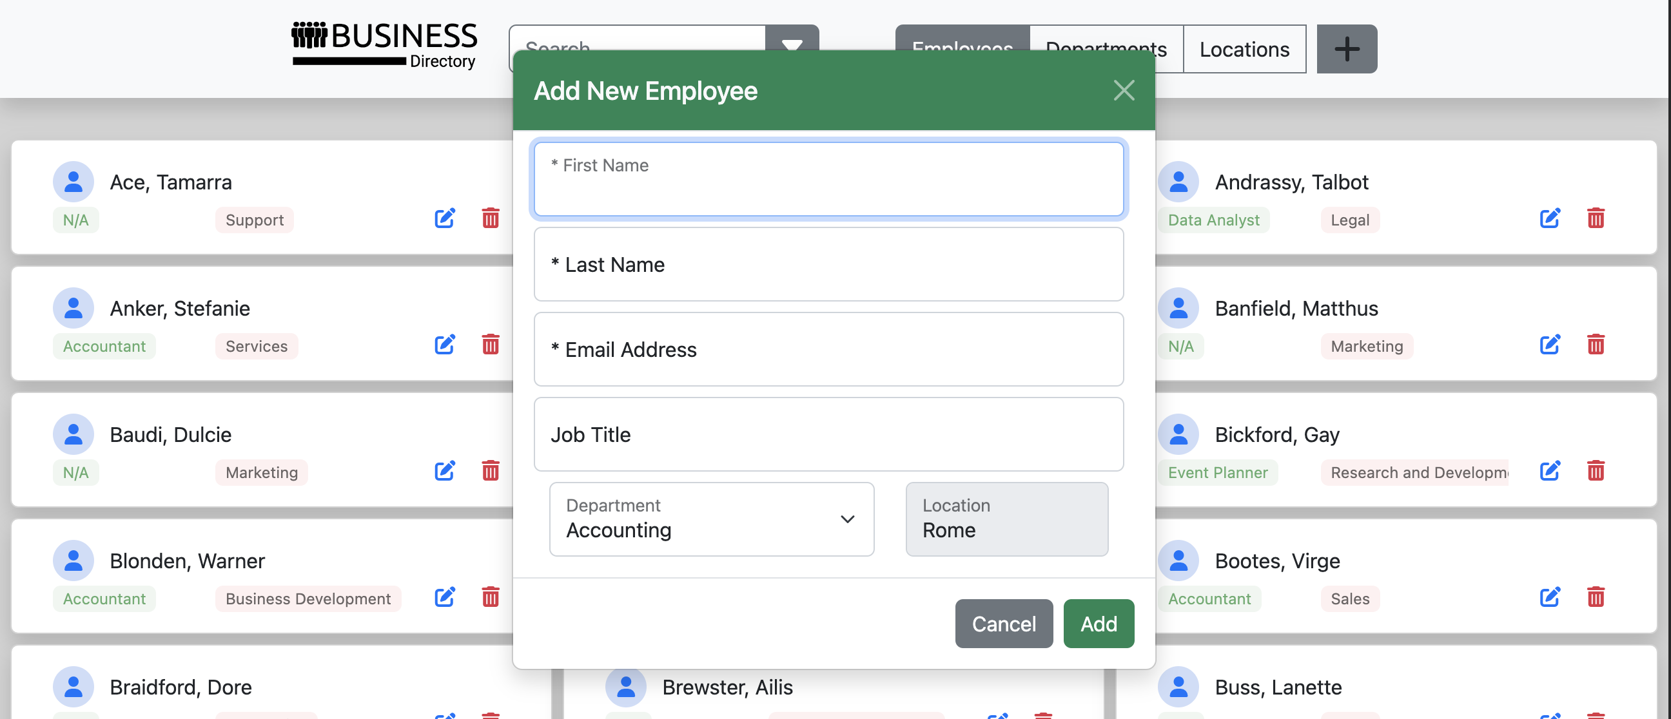Click trash icon for Bootes, Virge

1596,597
